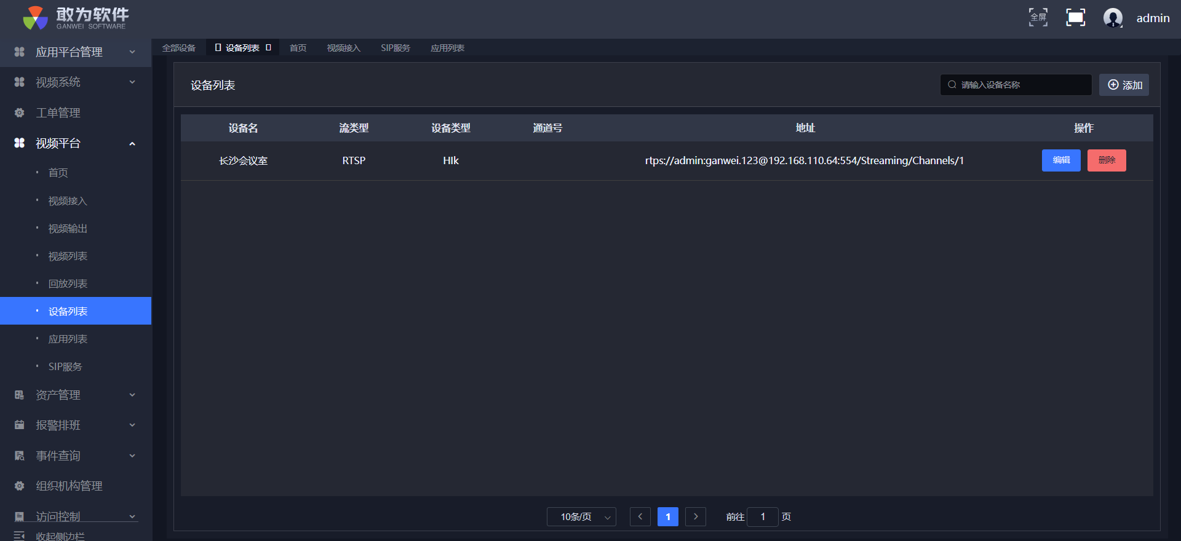Expand the 事件查询 menu chevron
The image size is (1181, 541).
coord(132,456)
